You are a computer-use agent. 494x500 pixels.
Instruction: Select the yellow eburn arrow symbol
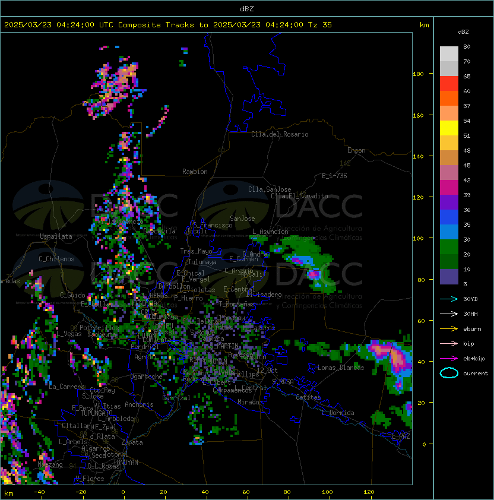(x=449, y=329)
